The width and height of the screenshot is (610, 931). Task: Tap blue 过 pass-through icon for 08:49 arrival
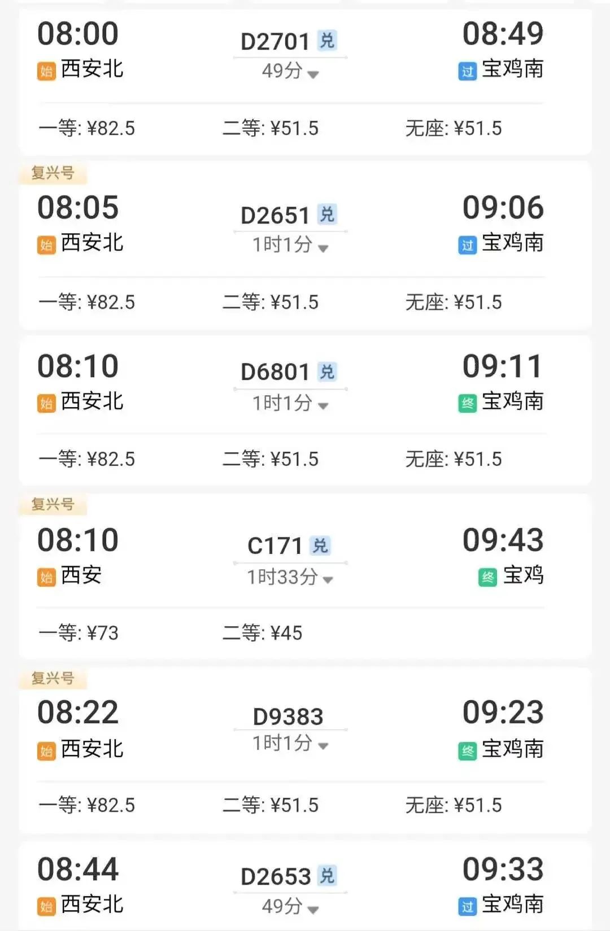pyautogui.click(x=467, y=71)
